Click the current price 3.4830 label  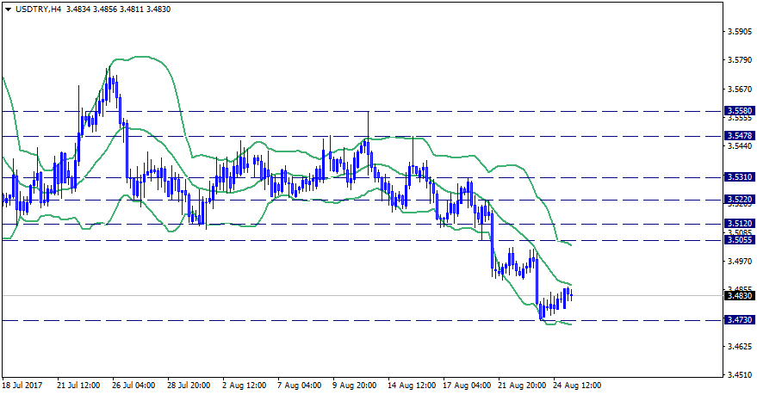[x=740, y=296]
